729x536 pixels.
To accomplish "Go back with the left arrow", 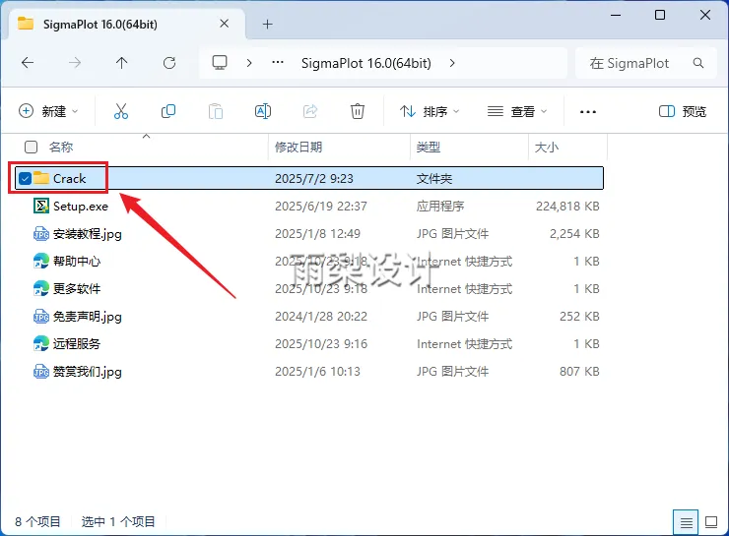I will (28, 63).
